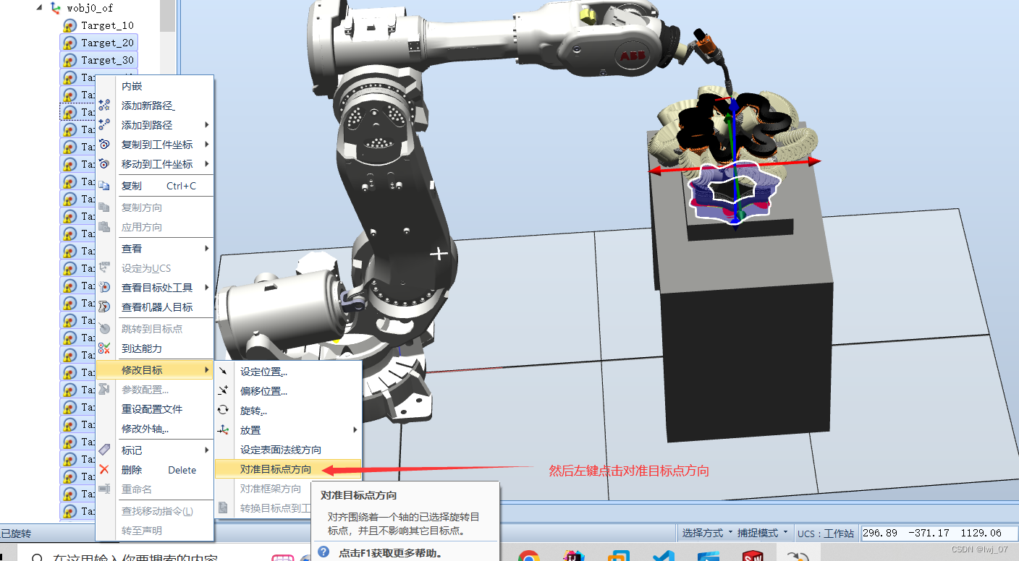The image size is (1019, 561).
Task: Click the red X delete icon
Action: (104, 470)
